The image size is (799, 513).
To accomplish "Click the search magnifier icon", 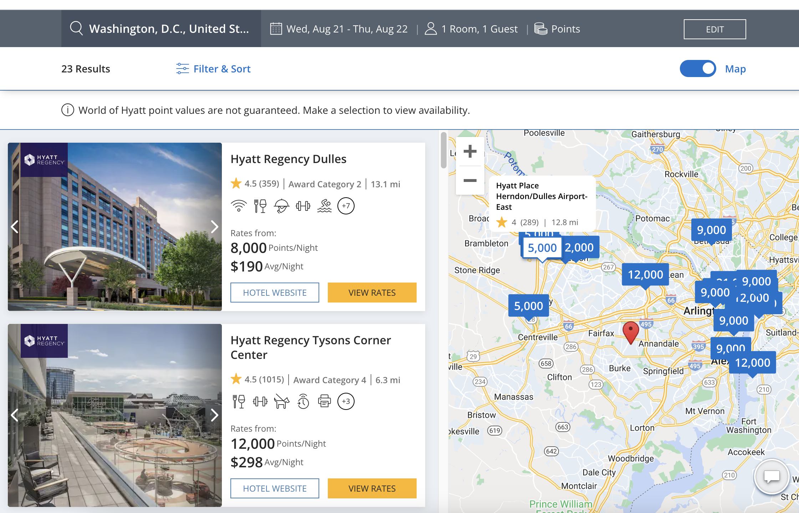I will click(76, 28).
